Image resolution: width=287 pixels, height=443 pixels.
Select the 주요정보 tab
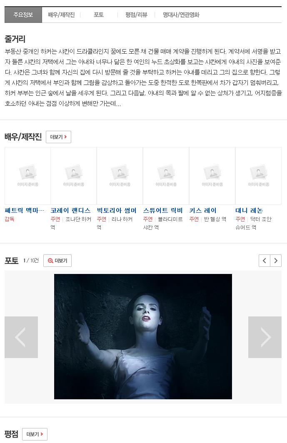tap(23, 15)
